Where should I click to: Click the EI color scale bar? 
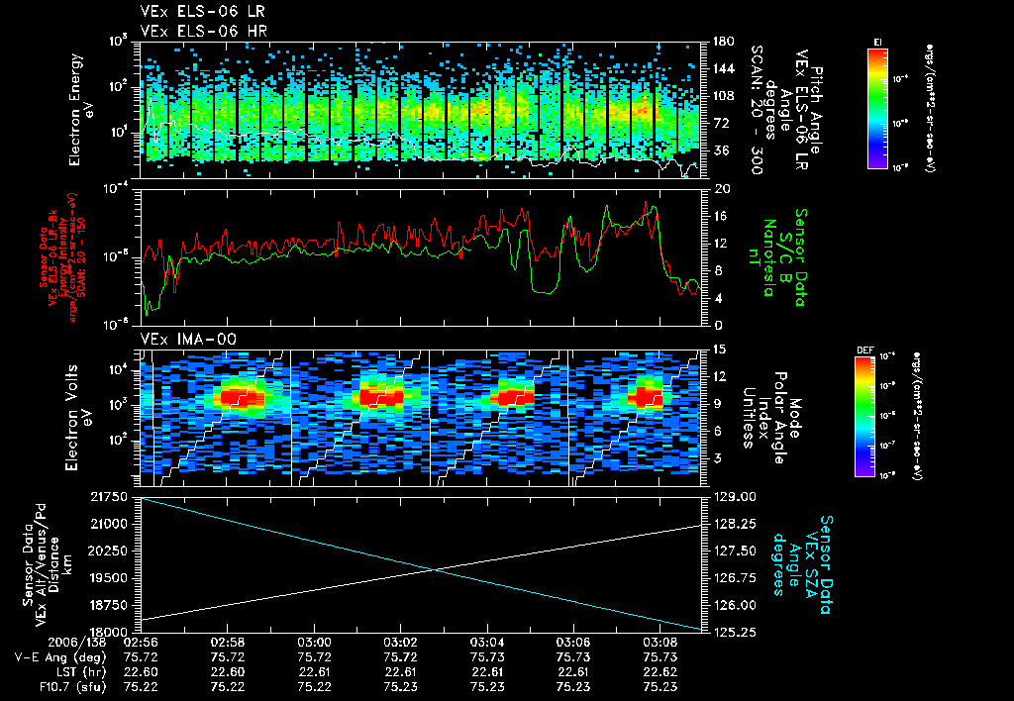coord(877,108)
